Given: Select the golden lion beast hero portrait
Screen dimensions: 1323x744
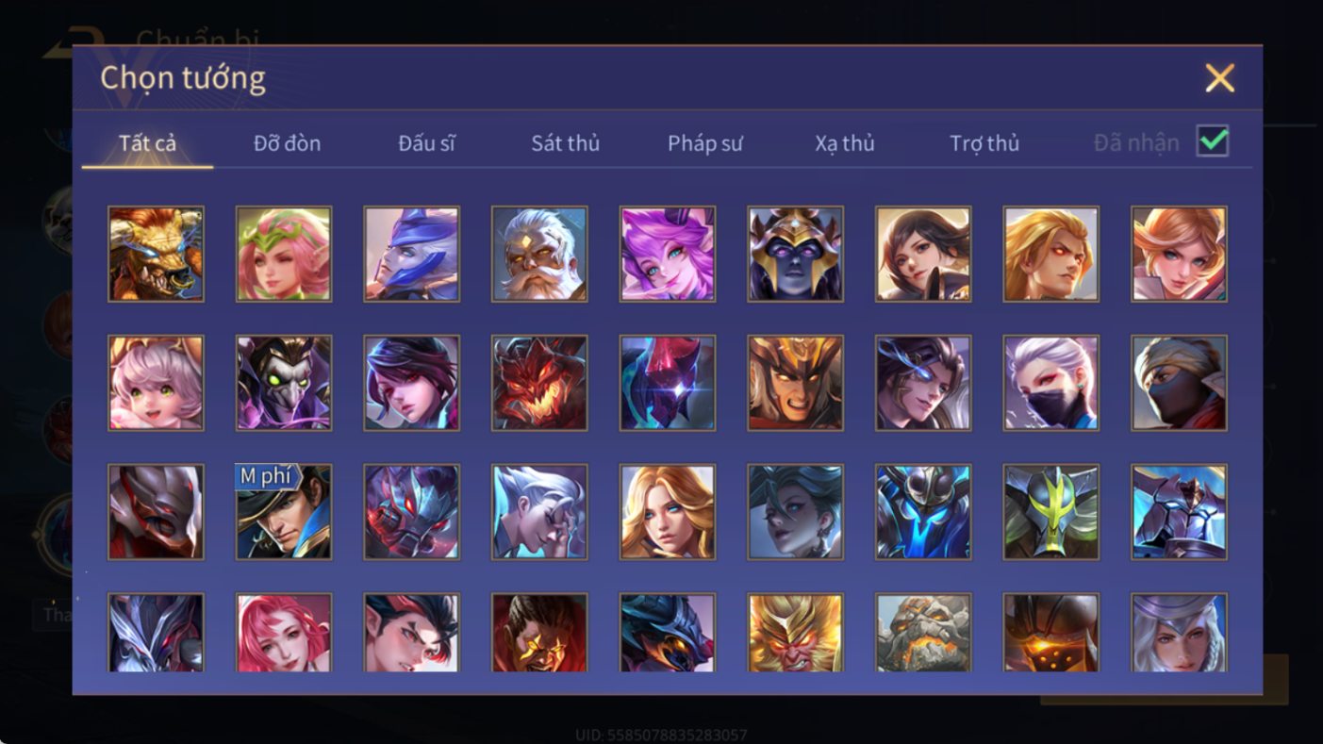Looking at the screenshot, I should [x=156, y=255].
